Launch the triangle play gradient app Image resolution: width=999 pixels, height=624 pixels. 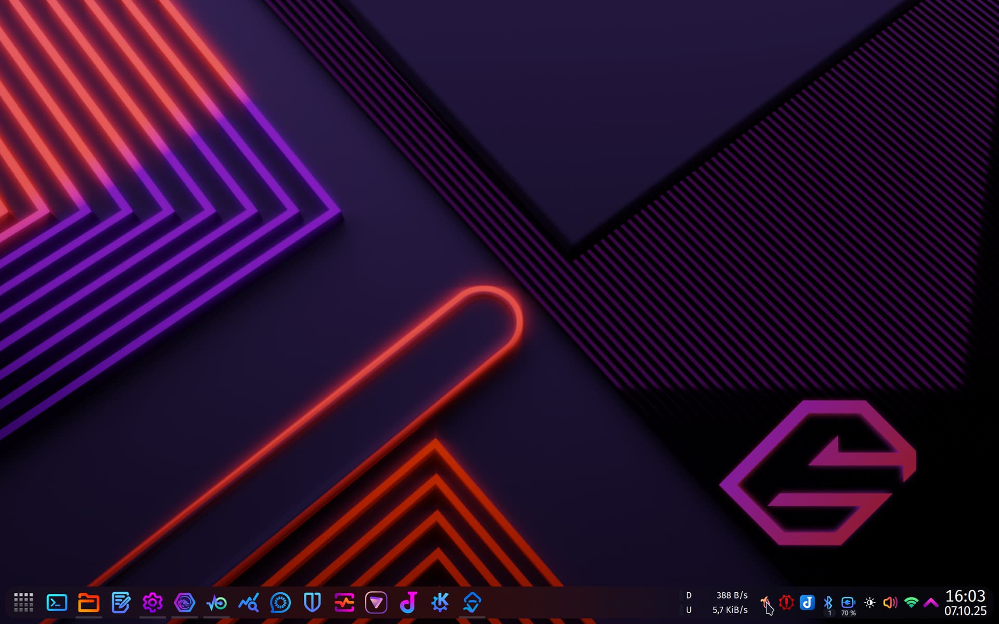[x=376, y=603]
